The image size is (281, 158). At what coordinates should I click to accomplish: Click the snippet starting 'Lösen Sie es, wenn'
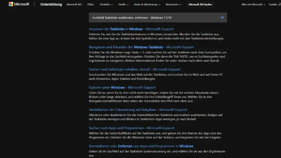click(x=153, y=97)
